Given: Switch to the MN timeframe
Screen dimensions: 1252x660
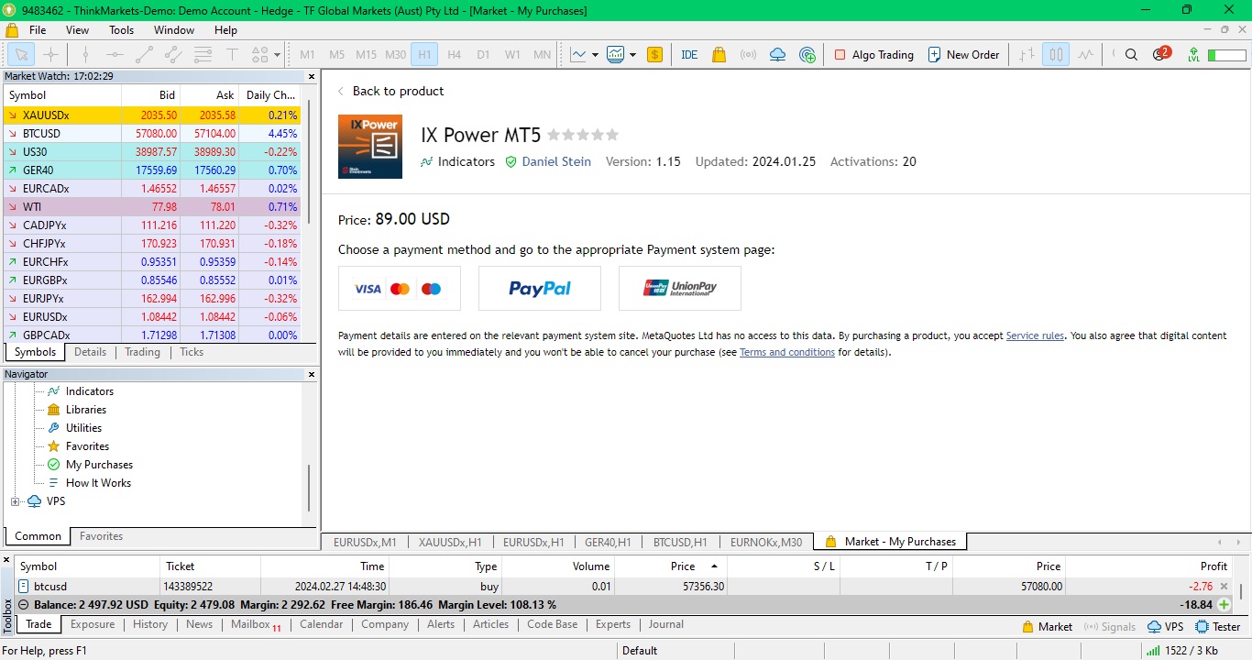Looking at the screenshot, I should click(x=542, y=55).
